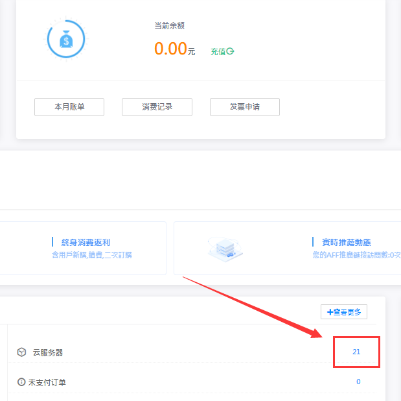The height and width of the screenshot is (401, 401).
Task: Click the 含用戶新購 rebate description text
Action: click(x=92, y=255)
